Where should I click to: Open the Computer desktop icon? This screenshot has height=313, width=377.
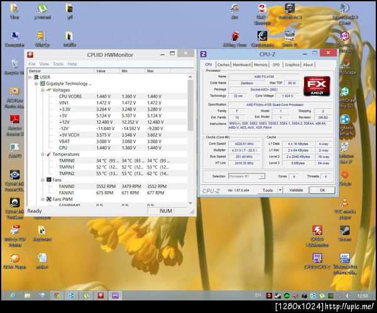click(x=14, y=36)
